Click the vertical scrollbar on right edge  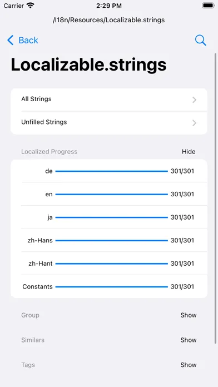tap(216, 198)
